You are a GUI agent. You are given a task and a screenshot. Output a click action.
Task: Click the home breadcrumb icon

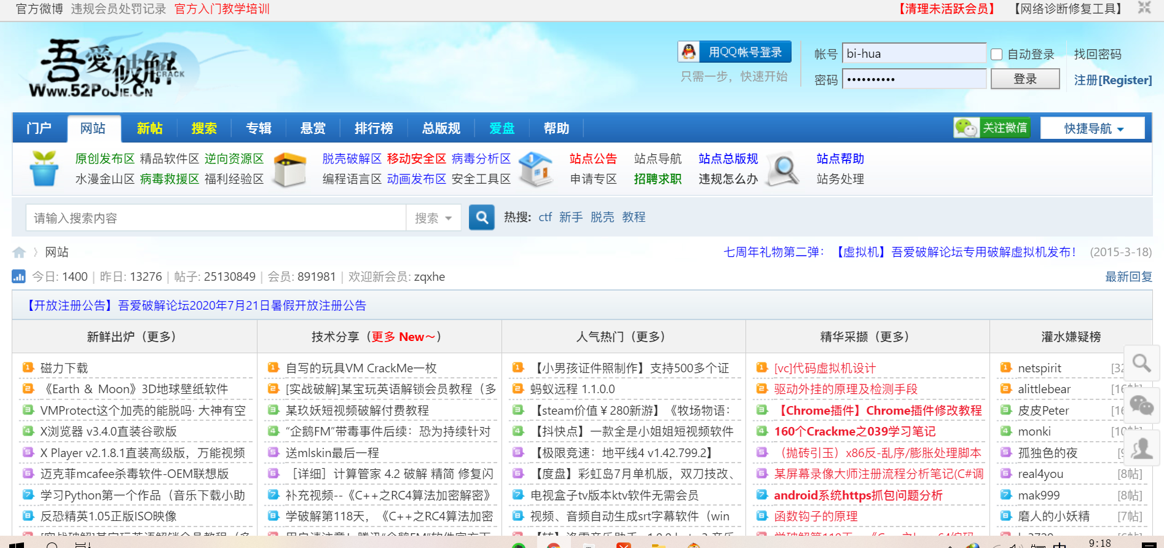[19, 252]
